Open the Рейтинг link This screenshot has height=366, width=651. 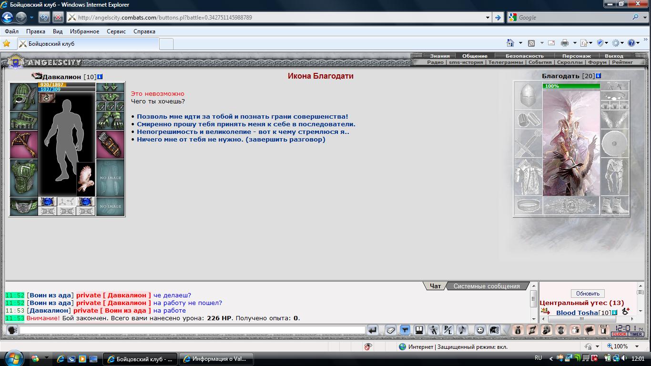click(622, 62)
